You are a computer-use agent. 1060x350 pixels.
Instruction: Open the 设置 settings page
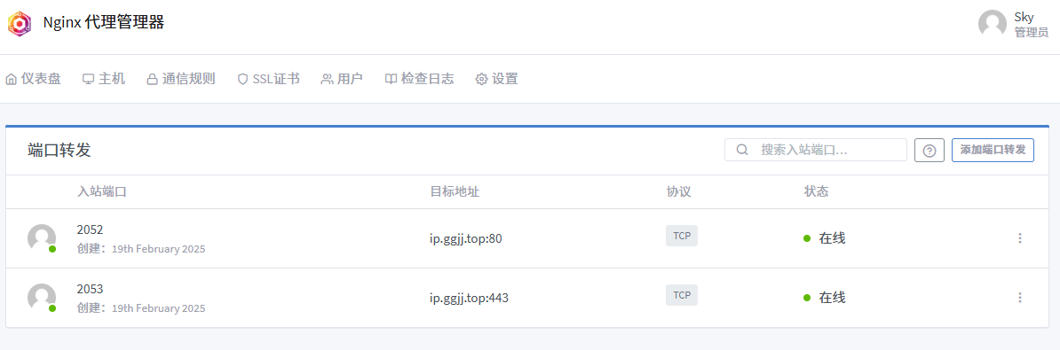[497, 79]
